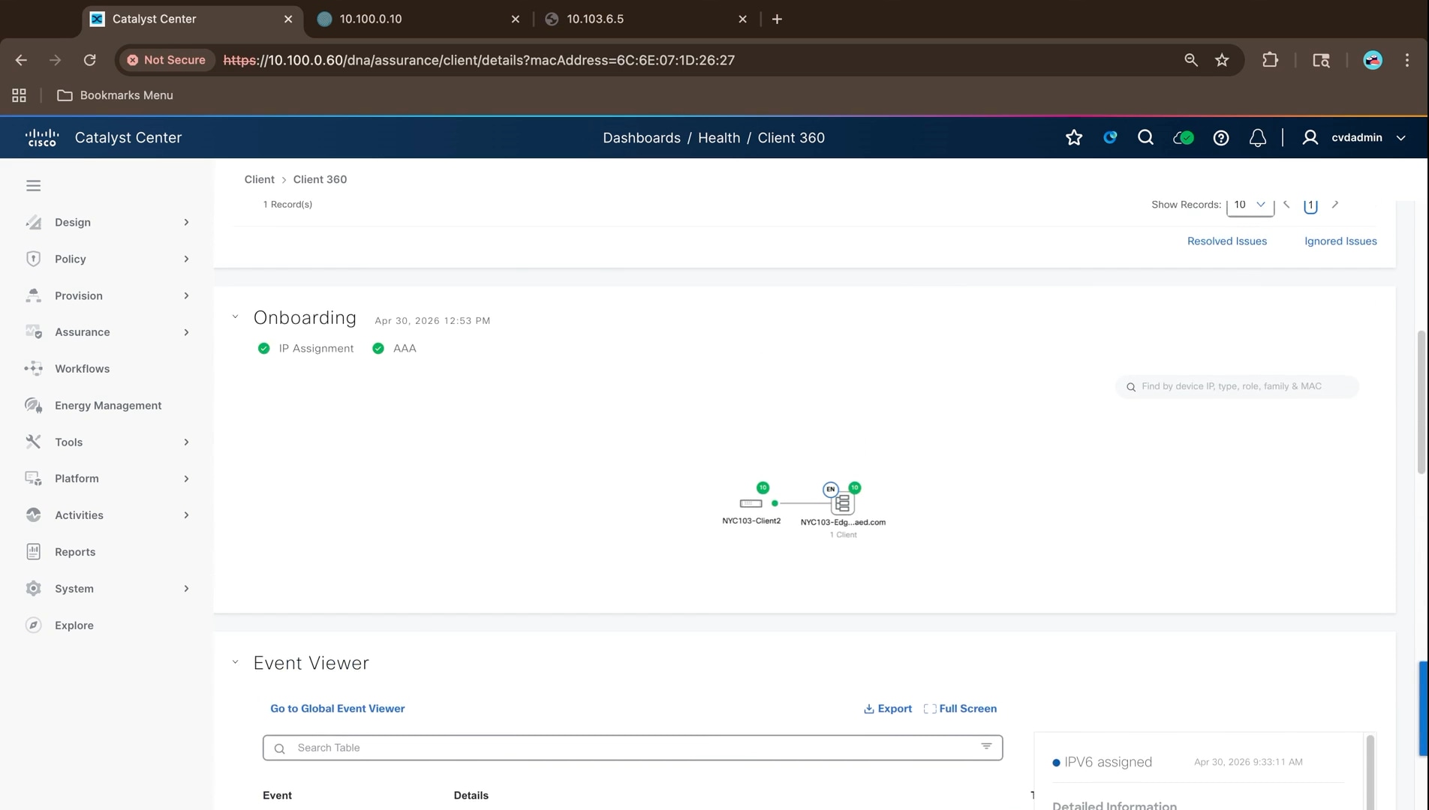Open the Explore compass item
This screenshot has width=1429, height=810.
click(x=74, y=625)
